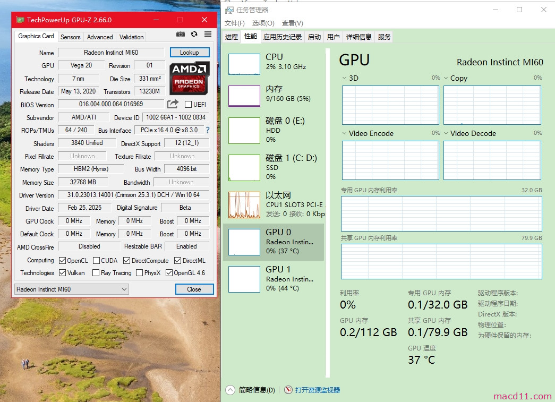
Task: Open the Video Encode graph dropdown
Action: [x=344, y=133]
